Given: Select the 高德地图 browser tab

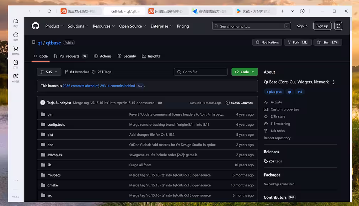Looking at the screenshot, I should tap(212, 11).
